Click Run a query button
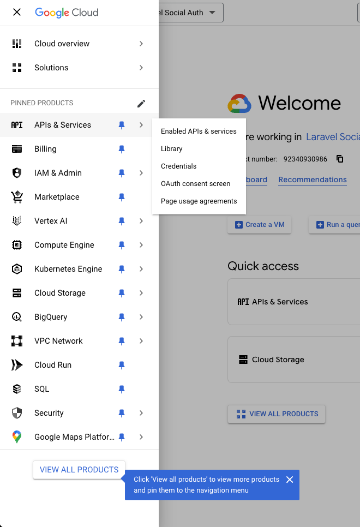The width and height of the screenshot is (360, 527). [x=334, y=225]
